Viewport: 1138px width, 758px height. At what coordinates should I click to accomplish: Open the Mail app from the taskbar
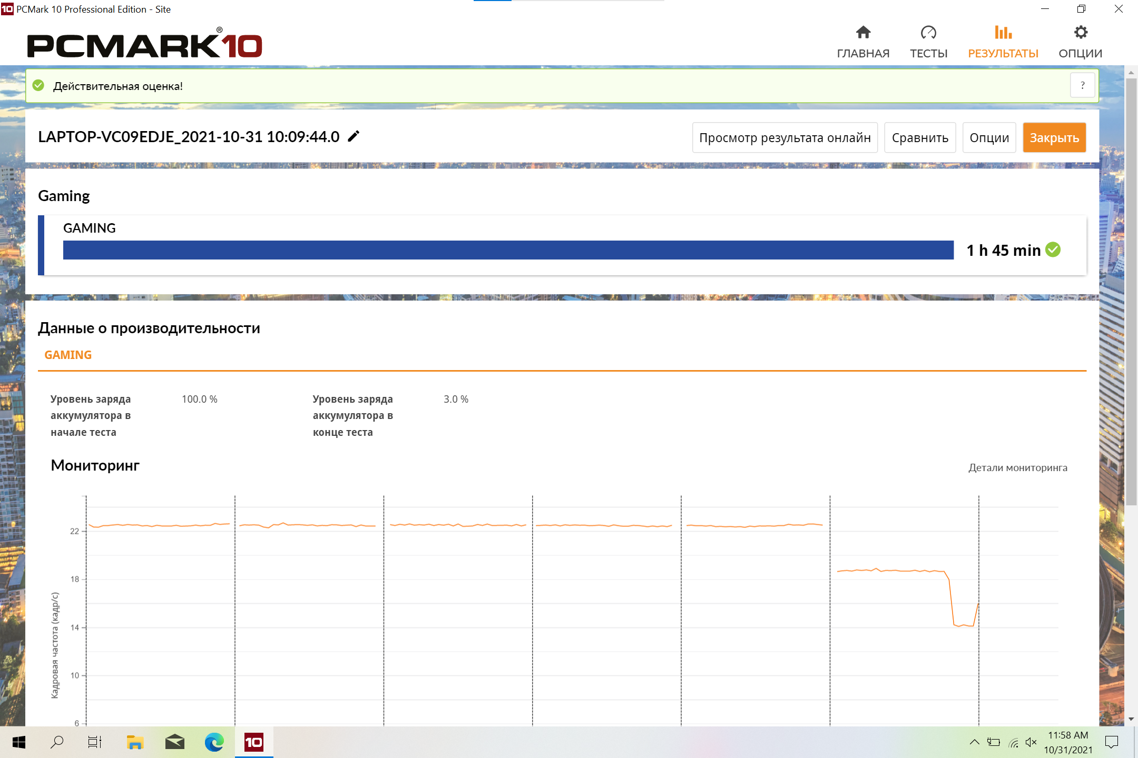click(x=174, y=742)
